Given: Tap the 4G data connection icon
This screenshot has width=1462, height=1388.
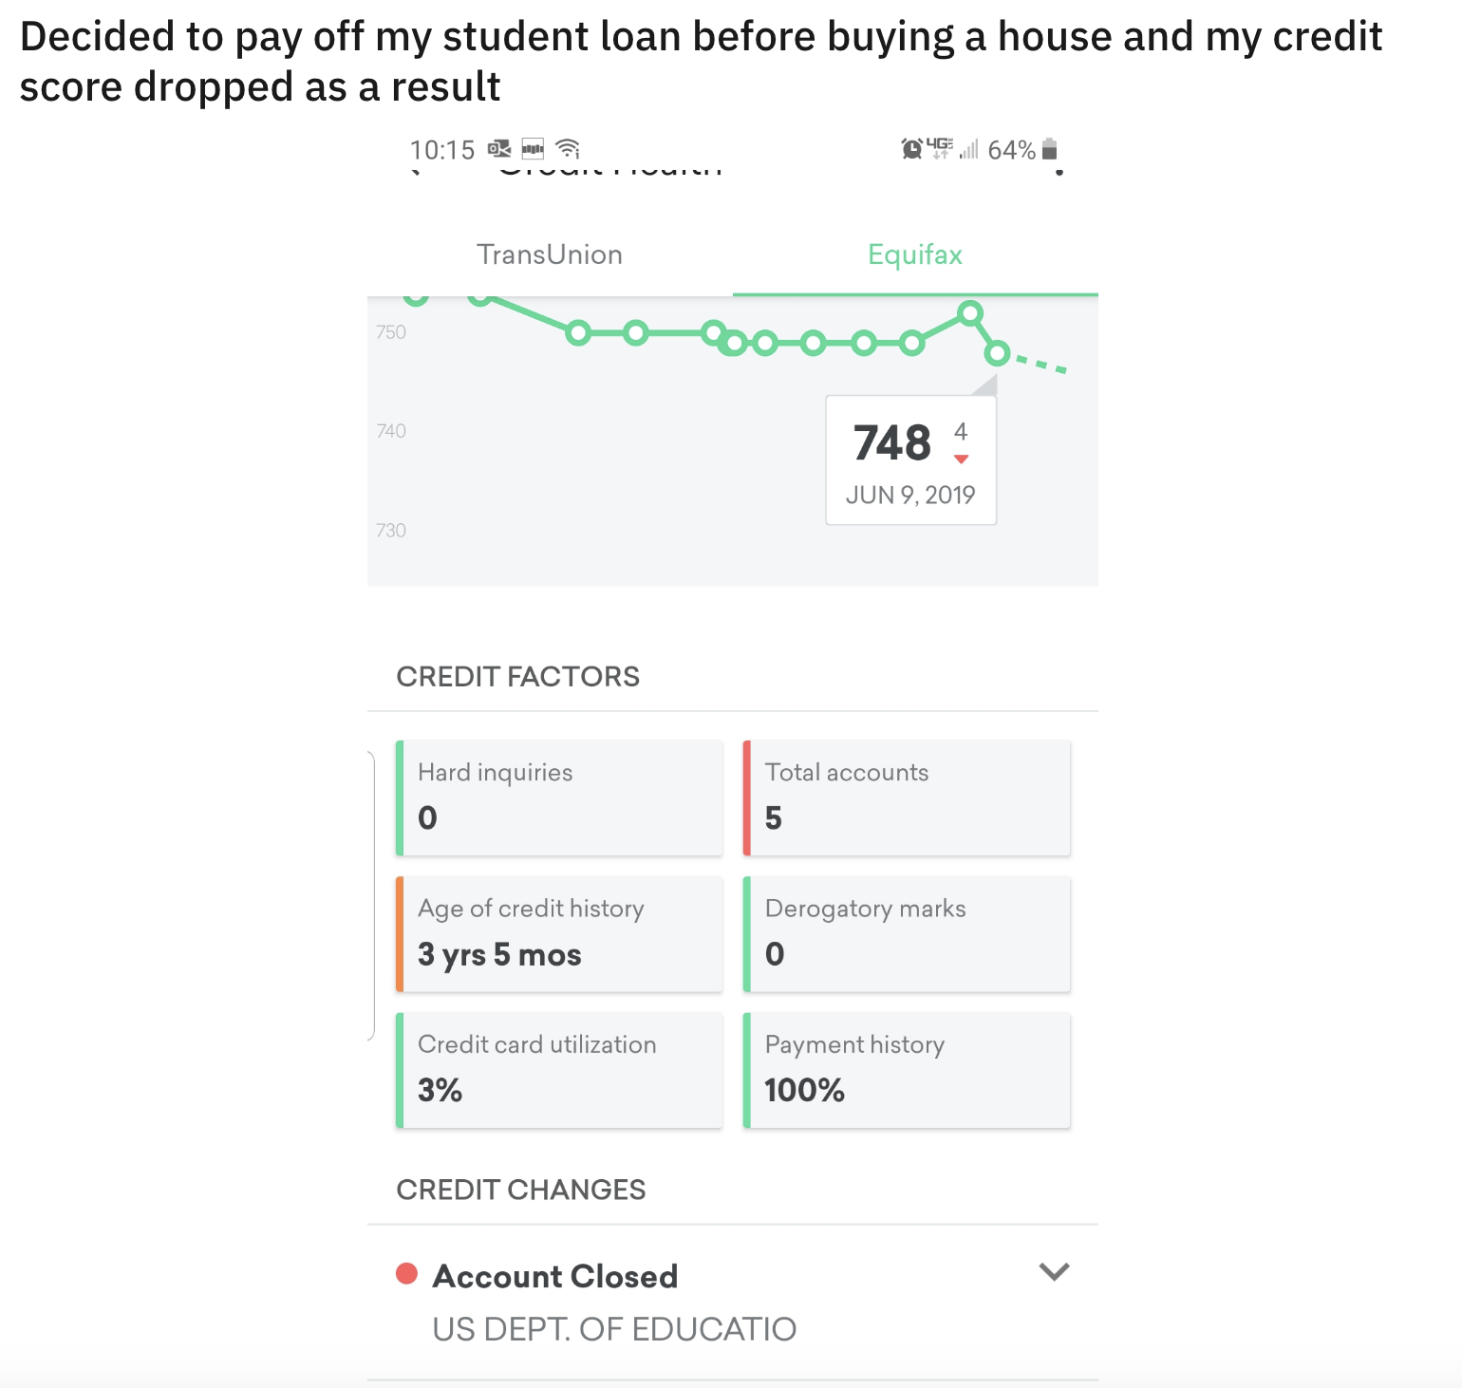Looking at the screenshot, I should point(938,149).
